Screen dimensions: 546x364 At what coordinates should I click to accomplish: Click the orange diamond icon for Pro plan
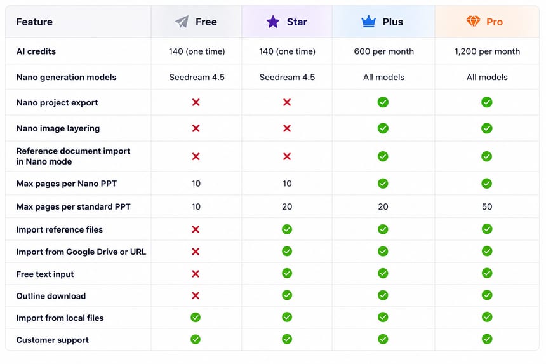[473, 21]
